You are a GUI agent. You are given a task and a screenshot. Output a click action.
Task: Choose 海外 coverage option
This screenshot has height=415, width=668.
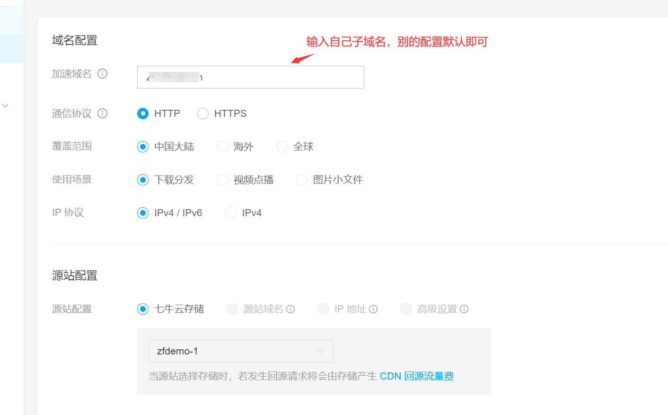click(222, 147)
